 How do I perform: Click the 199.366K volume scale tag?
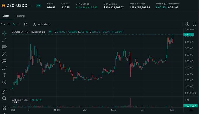pos(191,106)
